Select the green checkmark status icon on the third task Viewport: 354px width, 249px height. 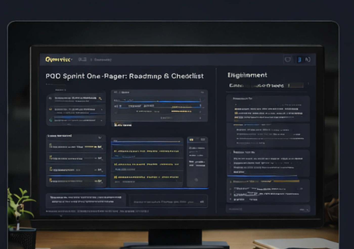coord(50,120)
